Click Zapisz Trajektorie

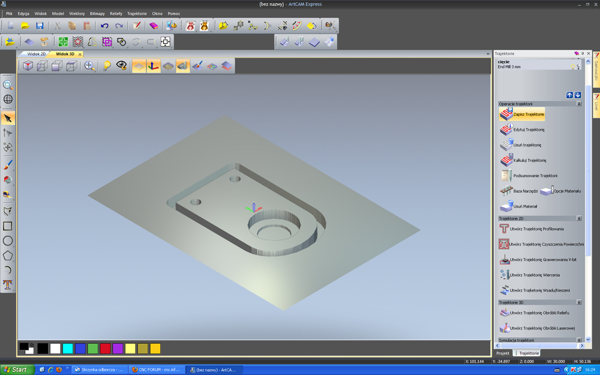(522, 114)
